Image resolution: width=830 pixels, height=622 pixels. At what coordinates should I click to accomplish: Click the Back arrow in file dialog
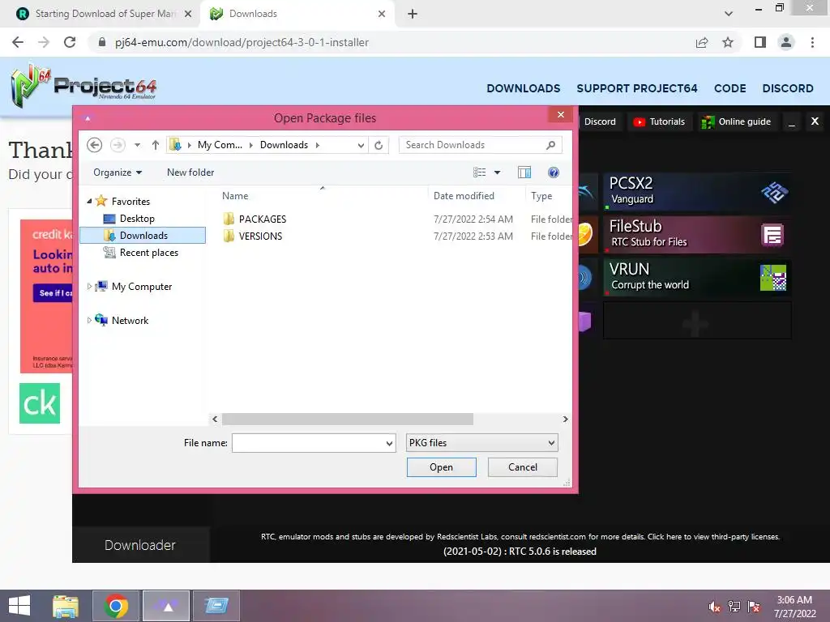click(x=94, y=145)
